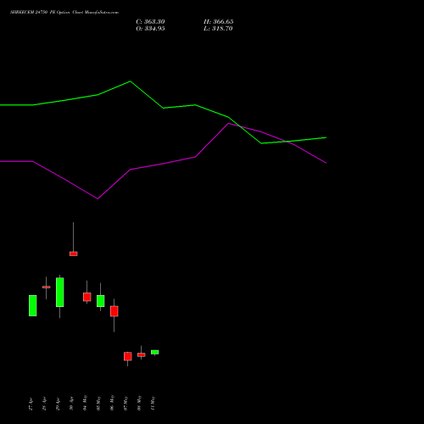Image resolution: width=424 pixels, height=424 pixels.
Task: Select the 08 May date label
Action: pos(139,403)
